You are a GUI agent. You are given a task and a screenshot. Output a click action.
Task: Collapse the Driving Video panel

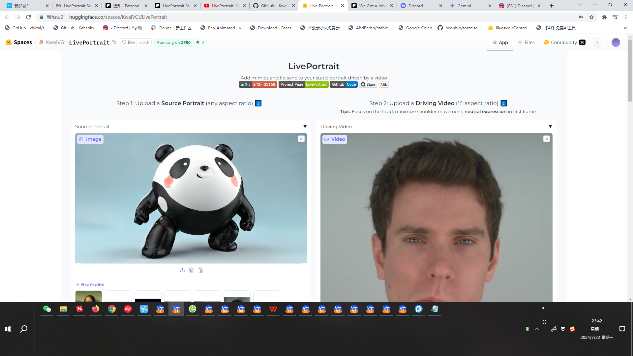click(550, 127)
